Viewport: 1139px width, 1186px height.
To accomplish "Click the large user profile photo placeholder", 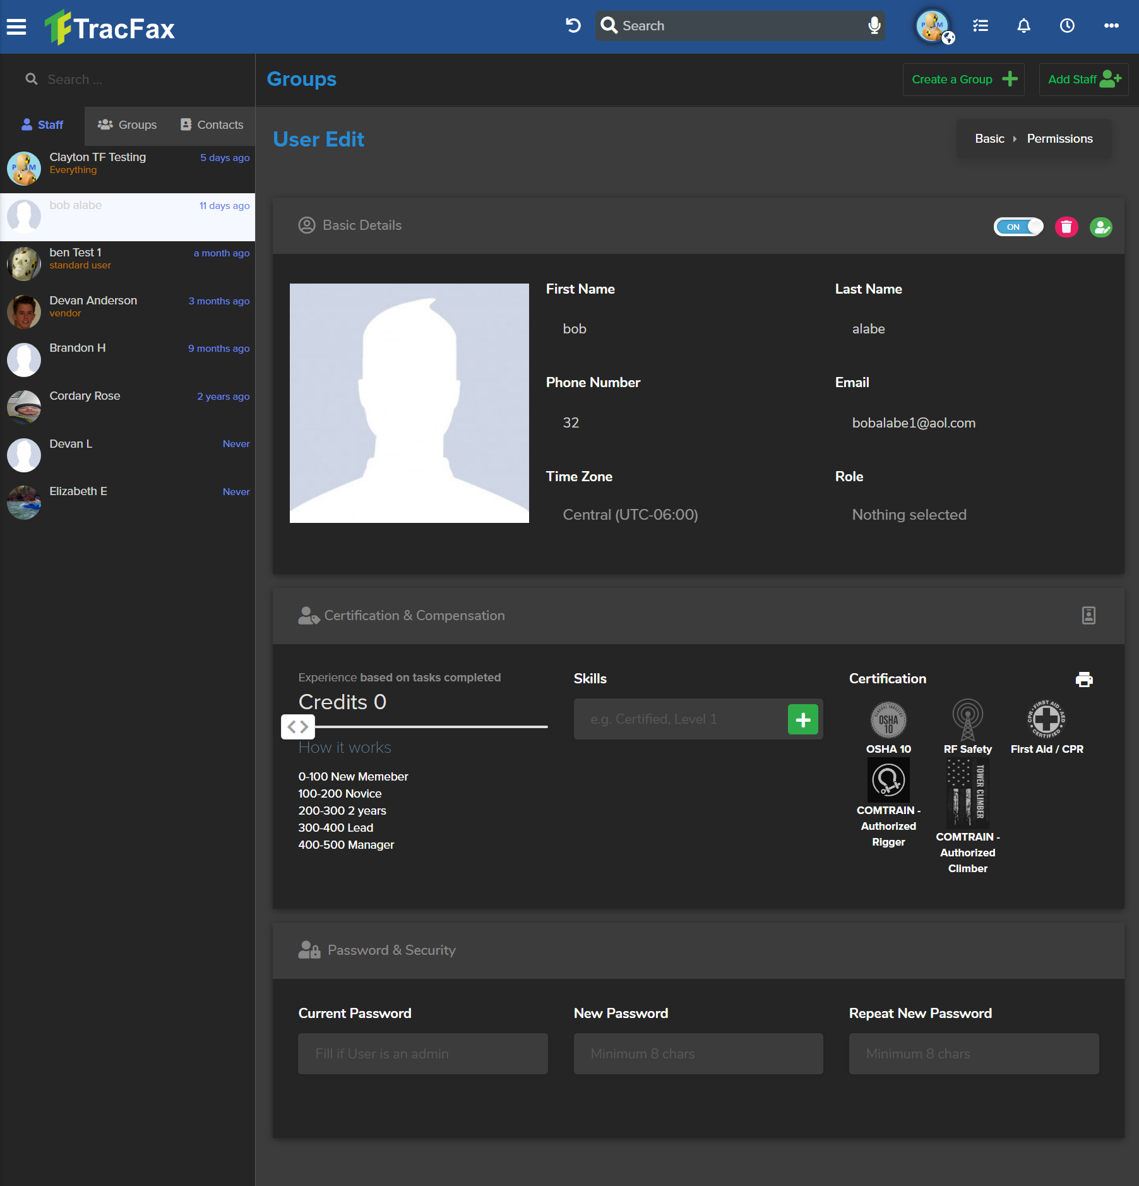I will pyautogui.click(x=409, y=403).
